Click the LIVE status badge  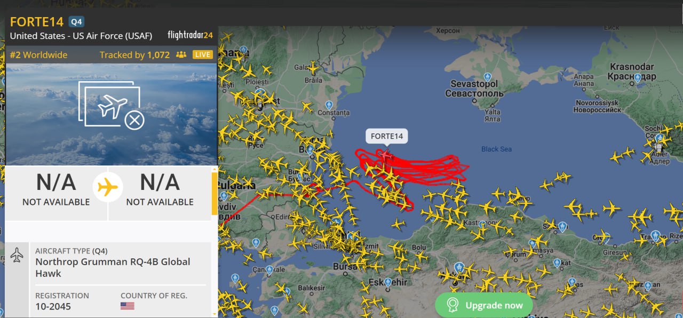pos(202,54)
